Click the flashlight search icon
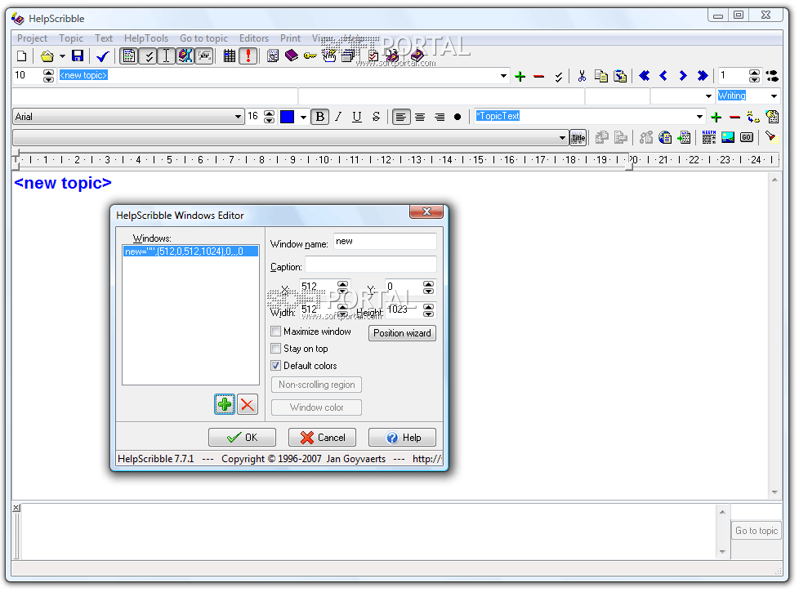This screenshot has width=799, height=592. point(770,136)
